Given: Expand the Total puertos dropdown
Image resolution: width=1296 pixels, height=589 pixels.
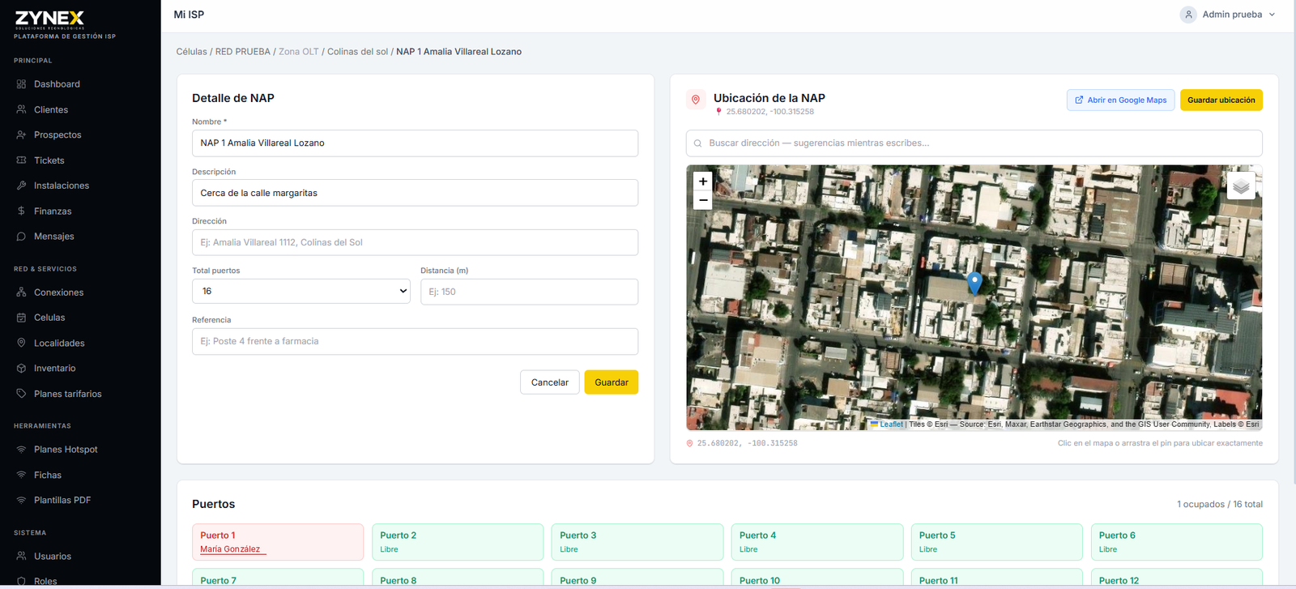Looking at the screenshot, I should 301,291.
